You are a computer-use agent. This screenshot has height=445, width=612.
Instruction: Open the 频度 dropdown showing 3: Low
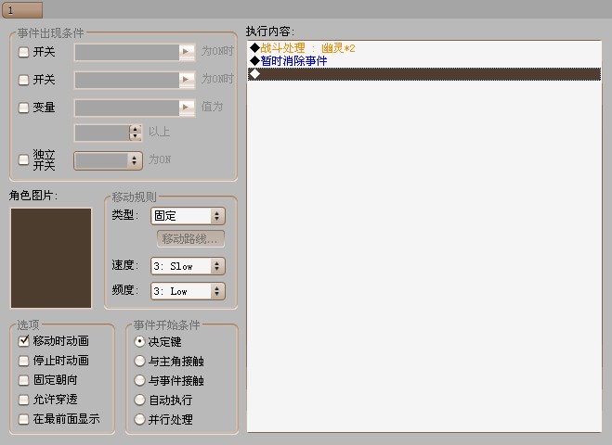coord(188,291)
